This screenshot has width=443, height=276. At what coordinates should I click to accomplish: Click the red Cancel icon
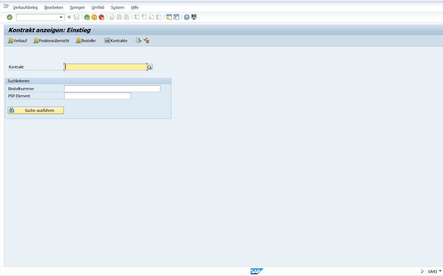coord(101,17)
